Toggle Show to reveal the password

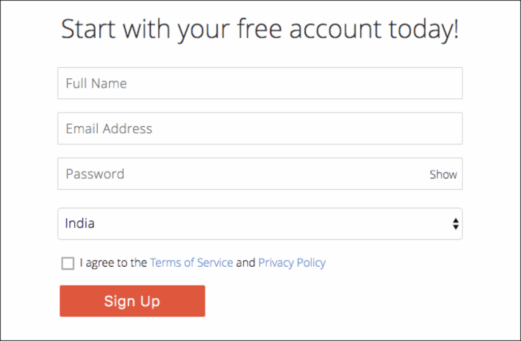pos(443,175)
